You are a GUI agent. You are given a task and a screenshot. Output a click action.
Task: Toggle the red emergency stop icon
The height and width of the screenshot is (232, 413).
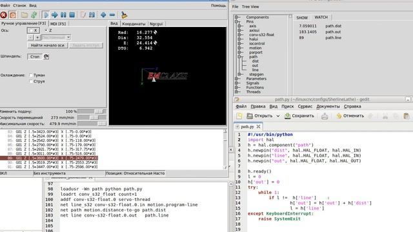tap(3, 15)
